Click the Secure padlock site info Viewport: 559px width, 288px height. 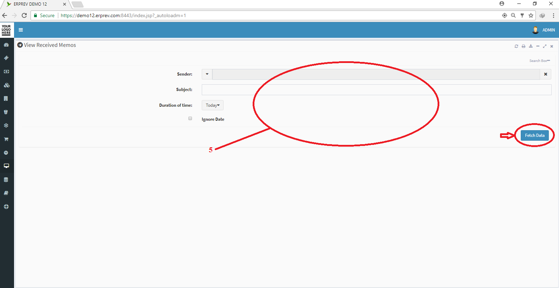click(44, 15)
